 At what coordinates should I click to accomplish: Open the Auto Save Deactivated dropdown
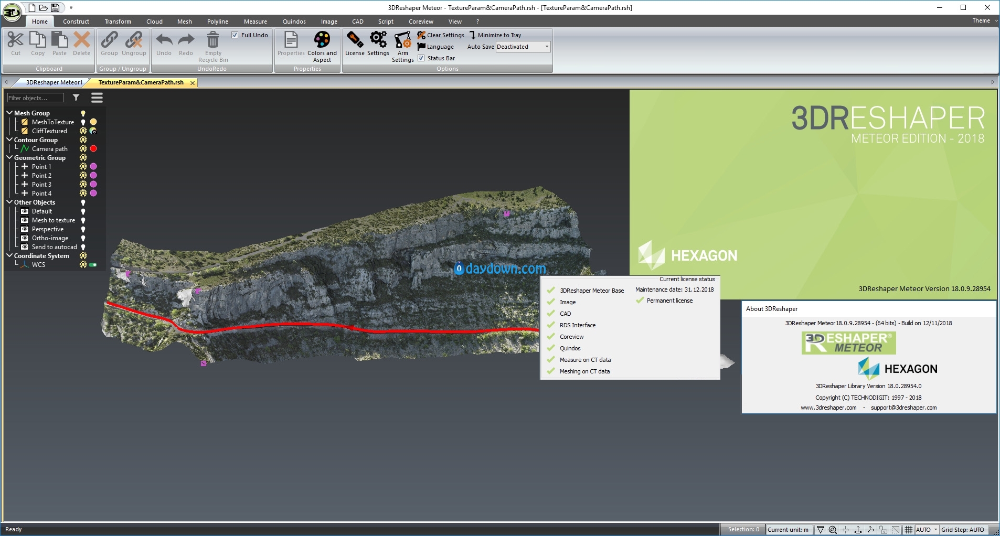[523, 47]
